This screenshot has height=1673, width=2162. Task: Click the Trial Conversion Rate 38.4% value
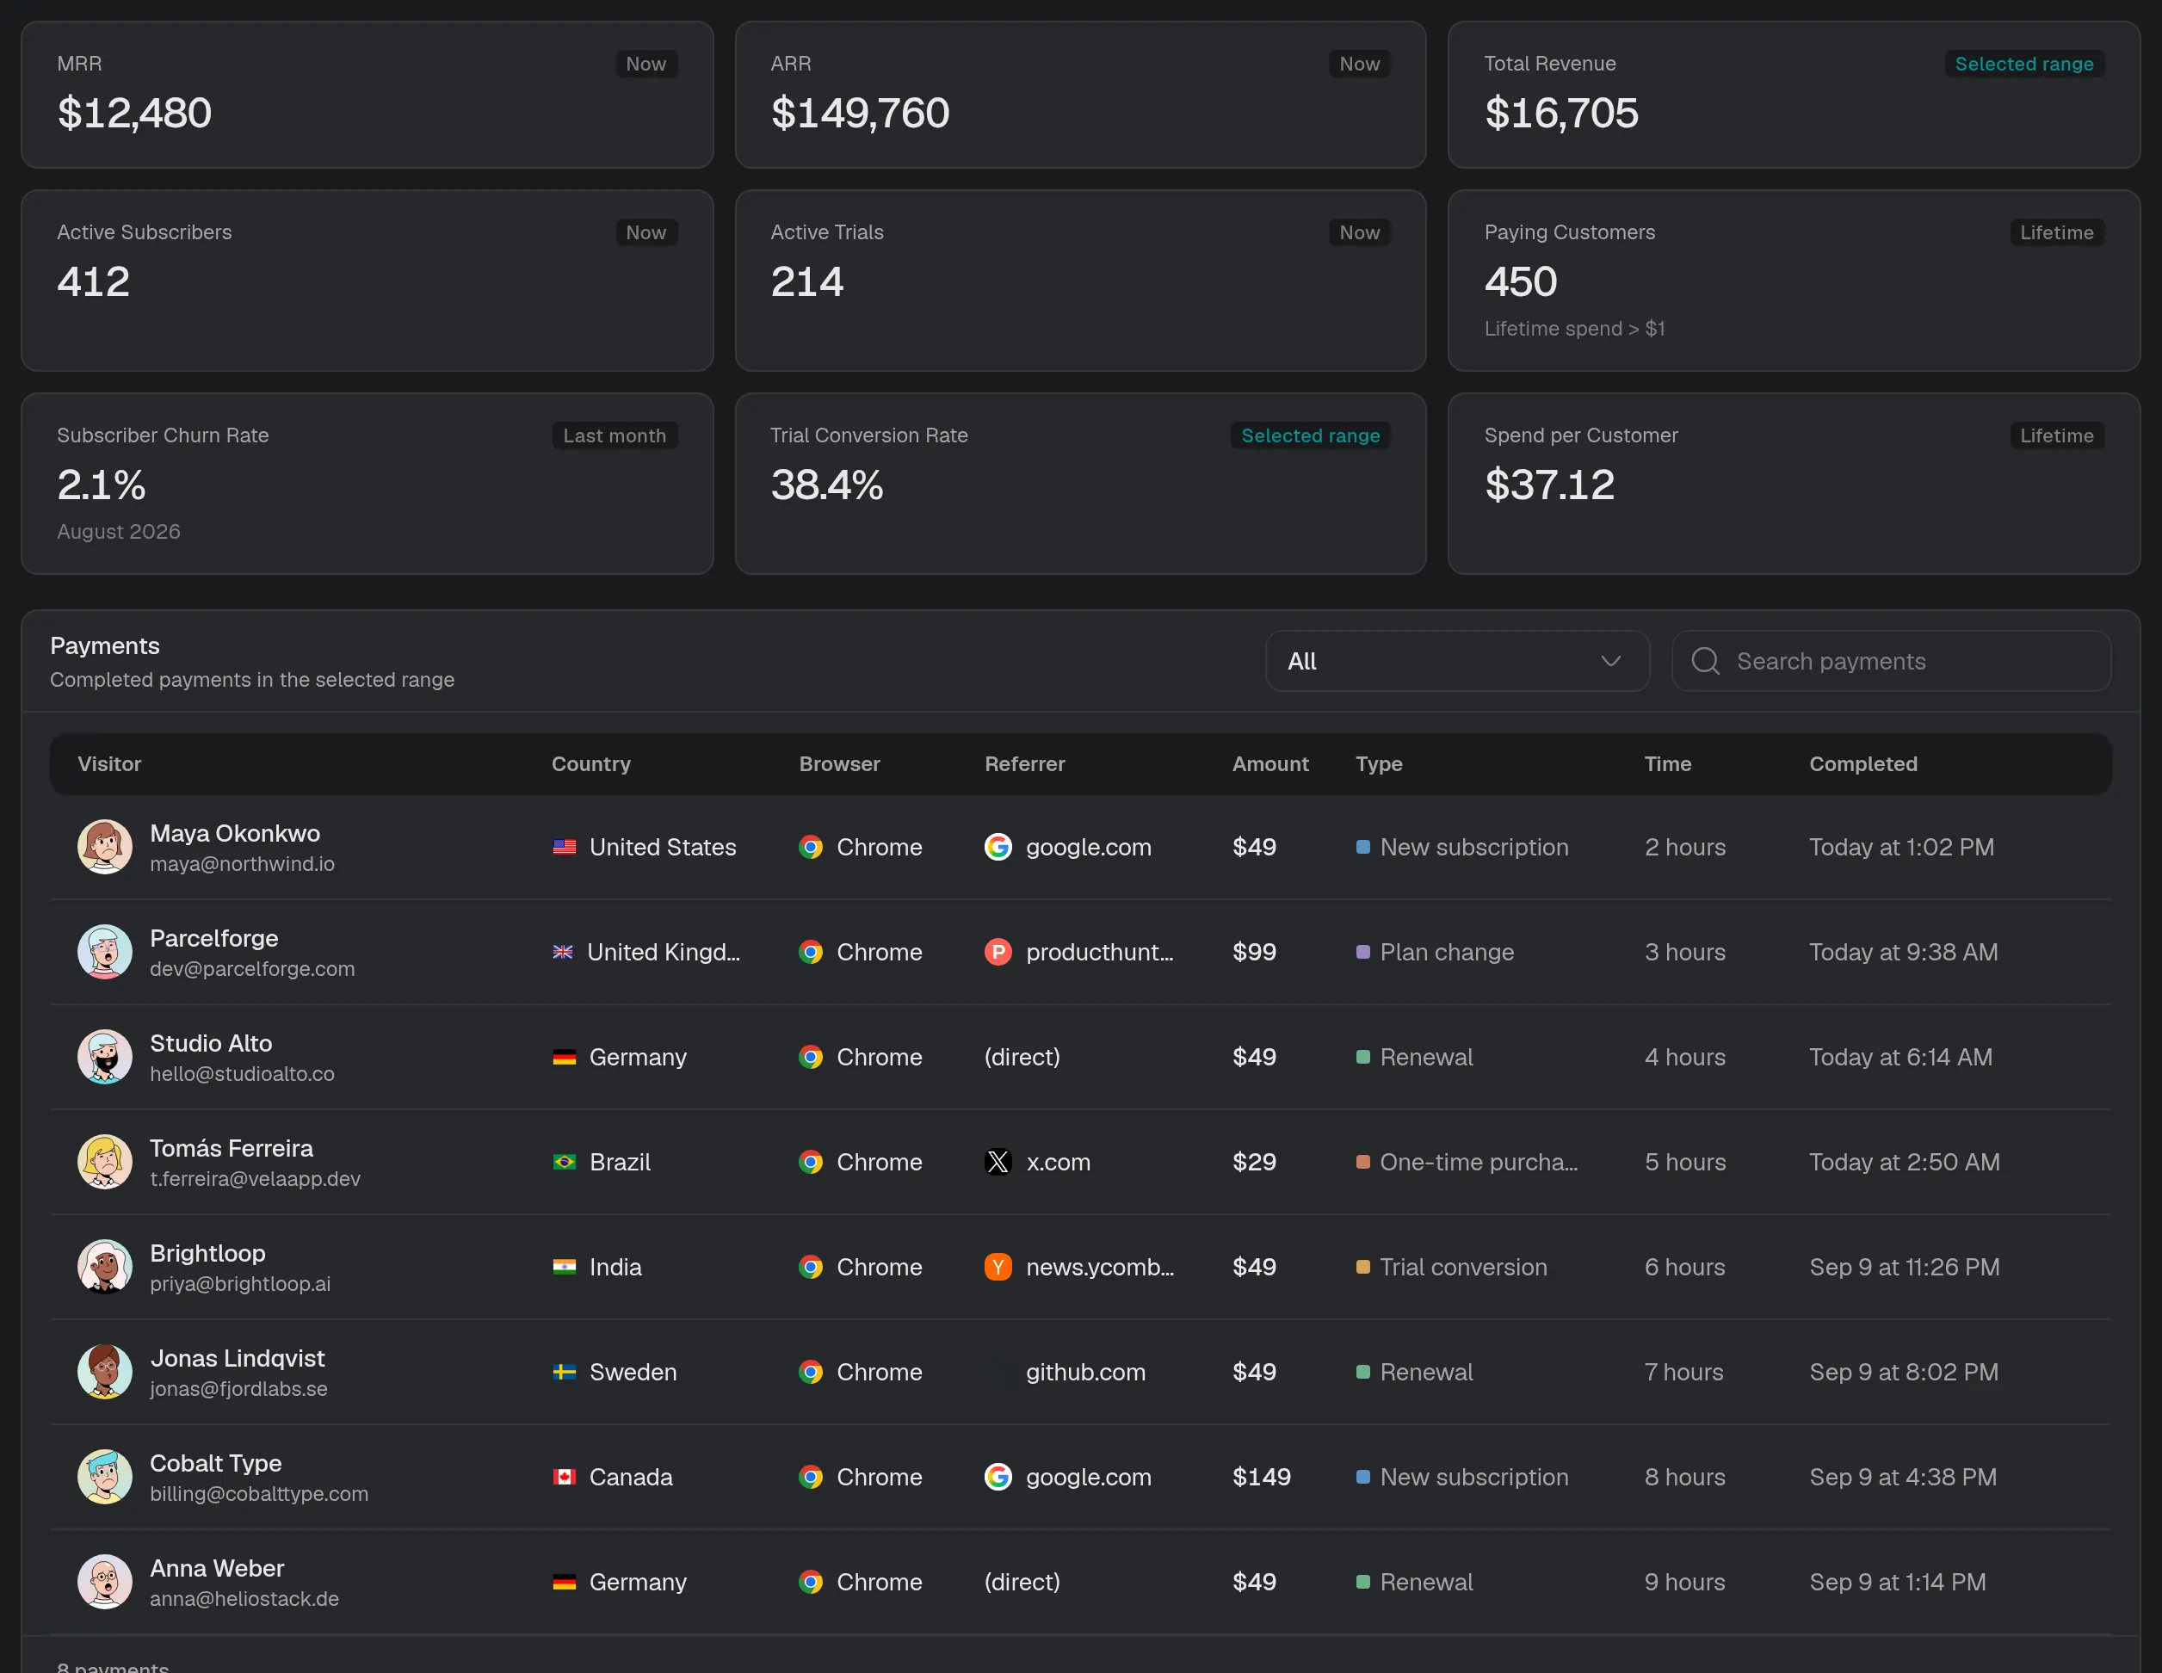(x=826, y=485)
